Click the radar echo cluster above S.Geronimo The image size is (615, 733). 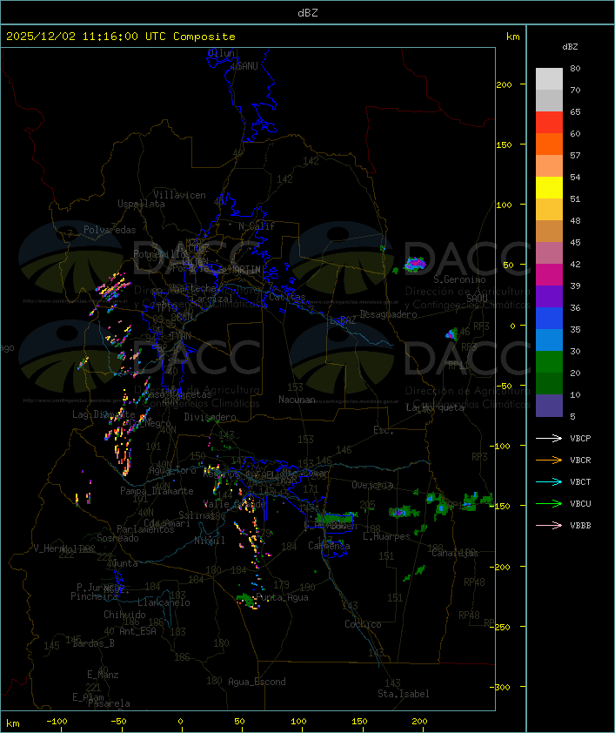click(x=415, y=264)
